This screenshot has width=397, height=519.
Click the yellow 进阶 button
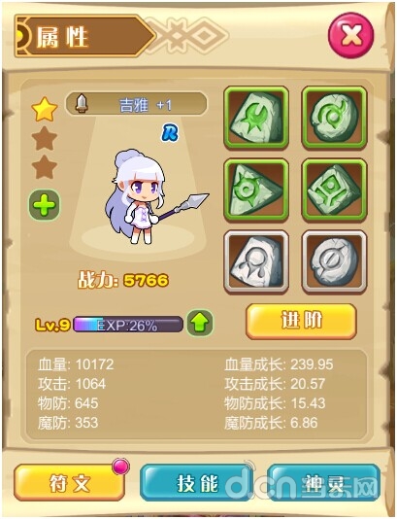[x=301, y=321]
